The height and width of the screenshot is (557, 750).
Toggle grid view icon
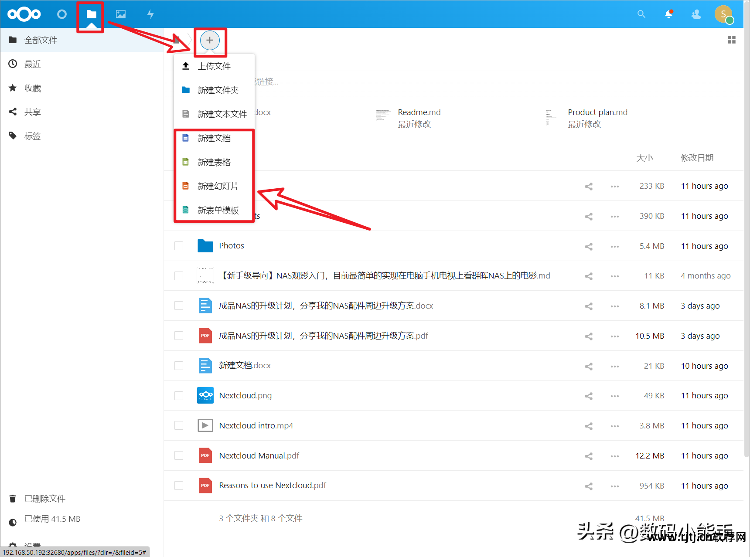pyautogui.click(x=732, y=40)
